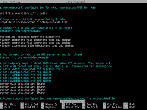Click the '# pool 1.debian.pool.ntp.org iburst' line
The image size is (147, 110).
tap(26, 75)
